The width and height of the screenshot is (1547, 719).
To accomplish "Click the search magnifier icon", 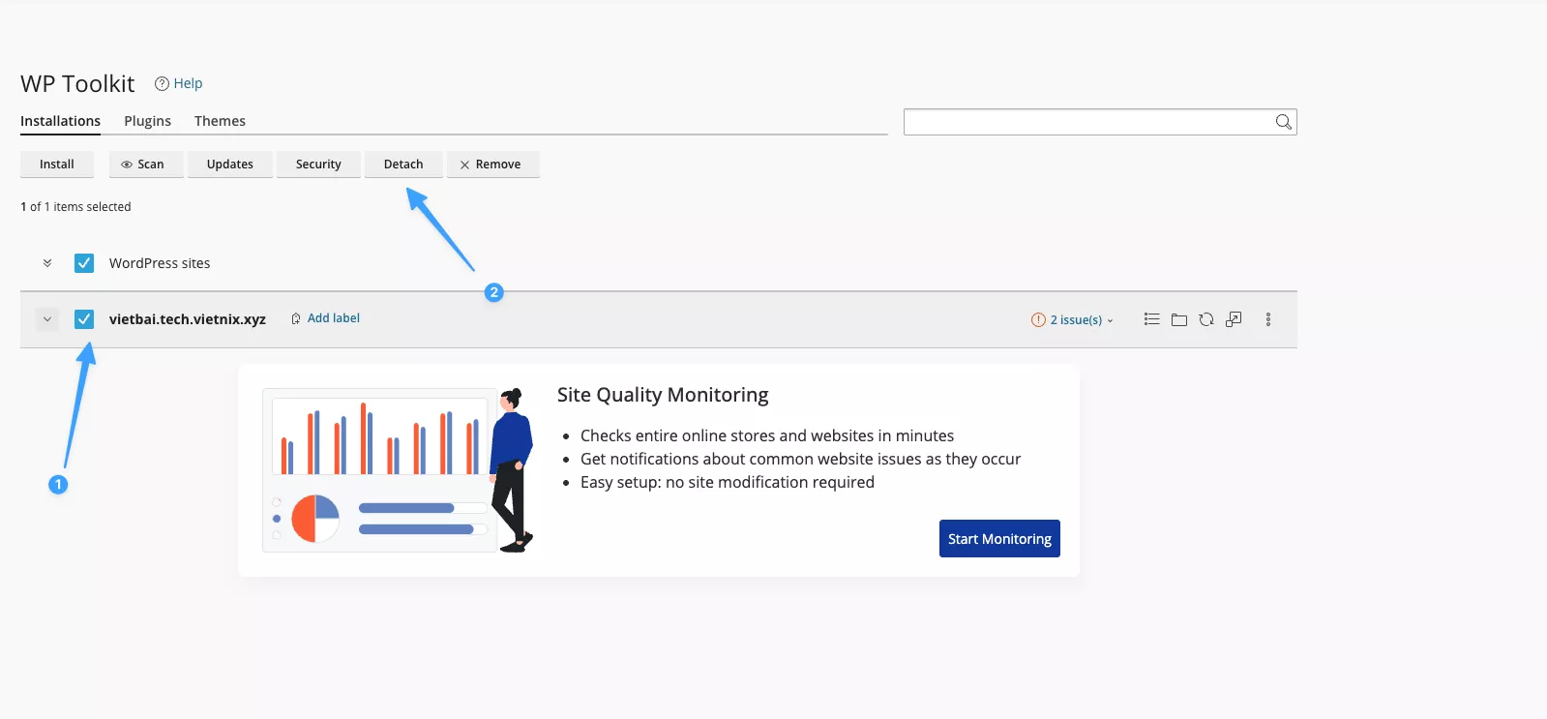I will click(1283, 122).
